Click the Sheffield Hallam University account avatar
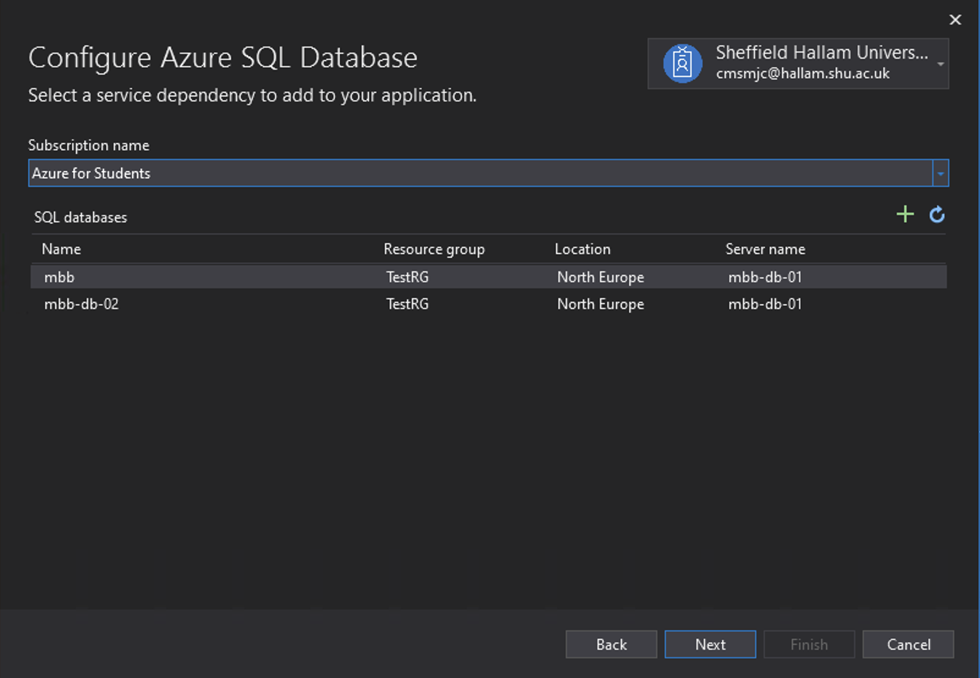Screen dimensions: 980x678 pos(682,63)
